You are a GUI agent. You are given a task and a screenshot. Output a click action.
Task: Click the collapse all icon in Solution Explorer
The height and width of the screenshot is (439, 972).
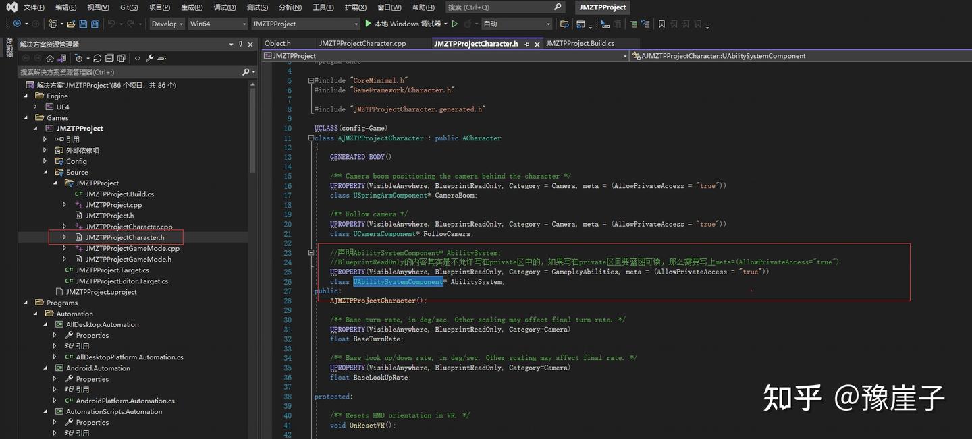[x=109, y=59]
